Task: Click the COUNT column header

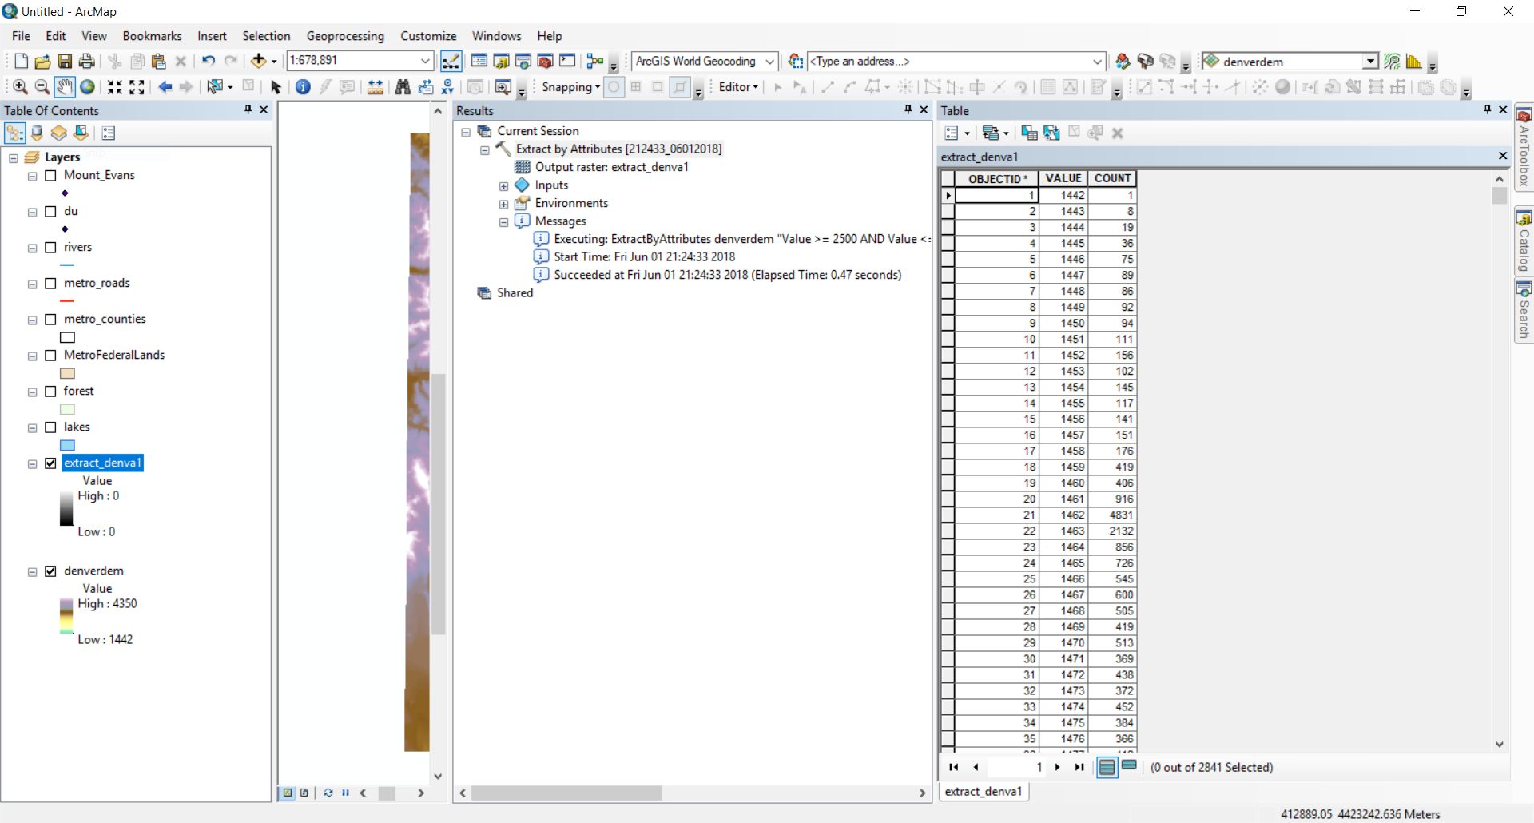Action: point(1112,179)
